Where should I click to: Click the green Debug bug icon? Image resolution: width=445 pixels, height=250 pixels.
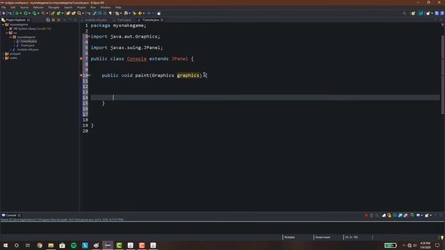coord(17,13)
